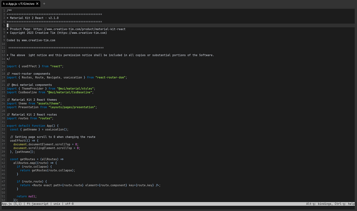Open a new tab with the plus icon
Viewport: 357px width, 211px height.
point(43,4)
